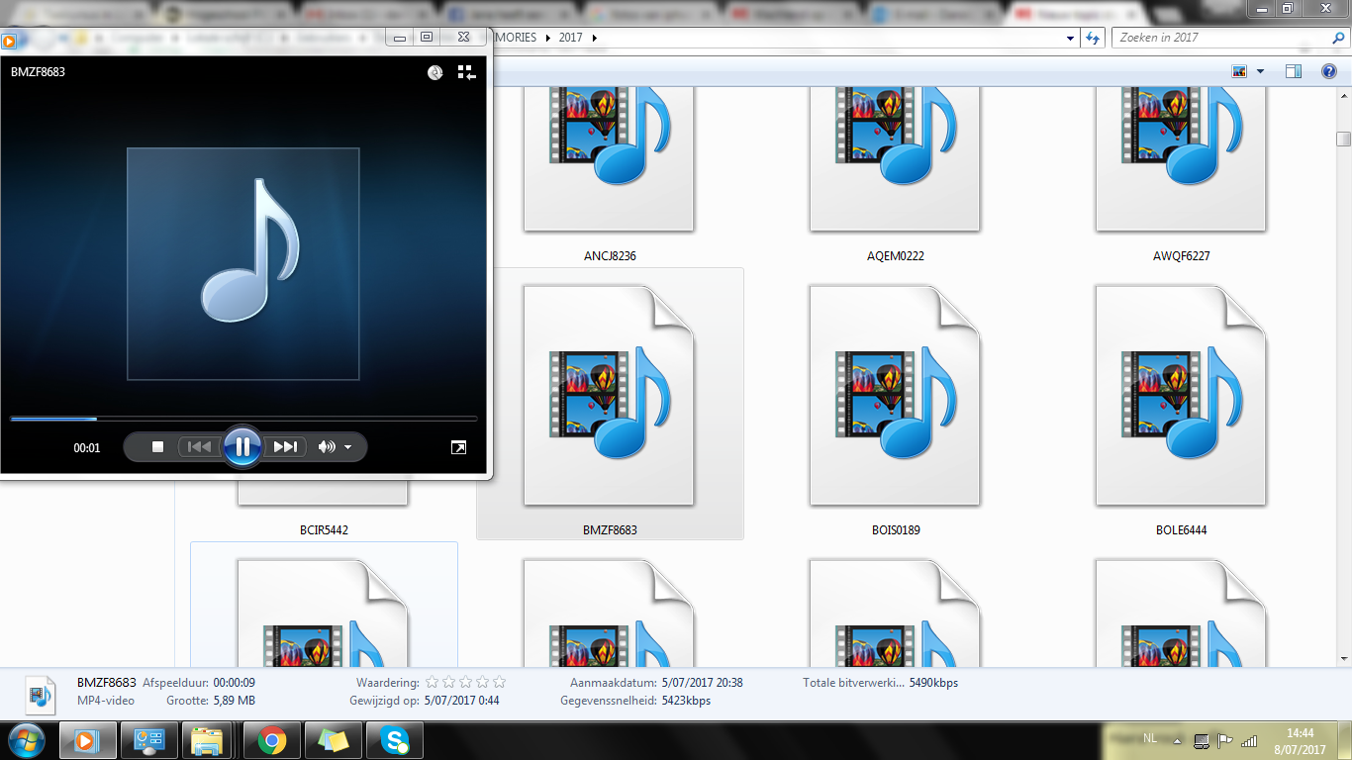The width and height of the screenshot is (1352, 760).
Task: Open the Windows Start menu
Action: pos(26,740)
